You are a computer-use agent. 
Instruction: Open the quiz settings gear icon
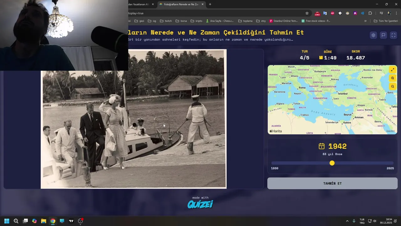[373, 35]
